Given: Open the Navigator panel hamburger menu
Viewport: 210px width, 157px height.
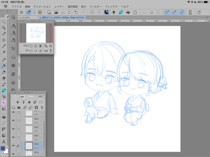Looking at the screenshot, I should pos(20,21).
